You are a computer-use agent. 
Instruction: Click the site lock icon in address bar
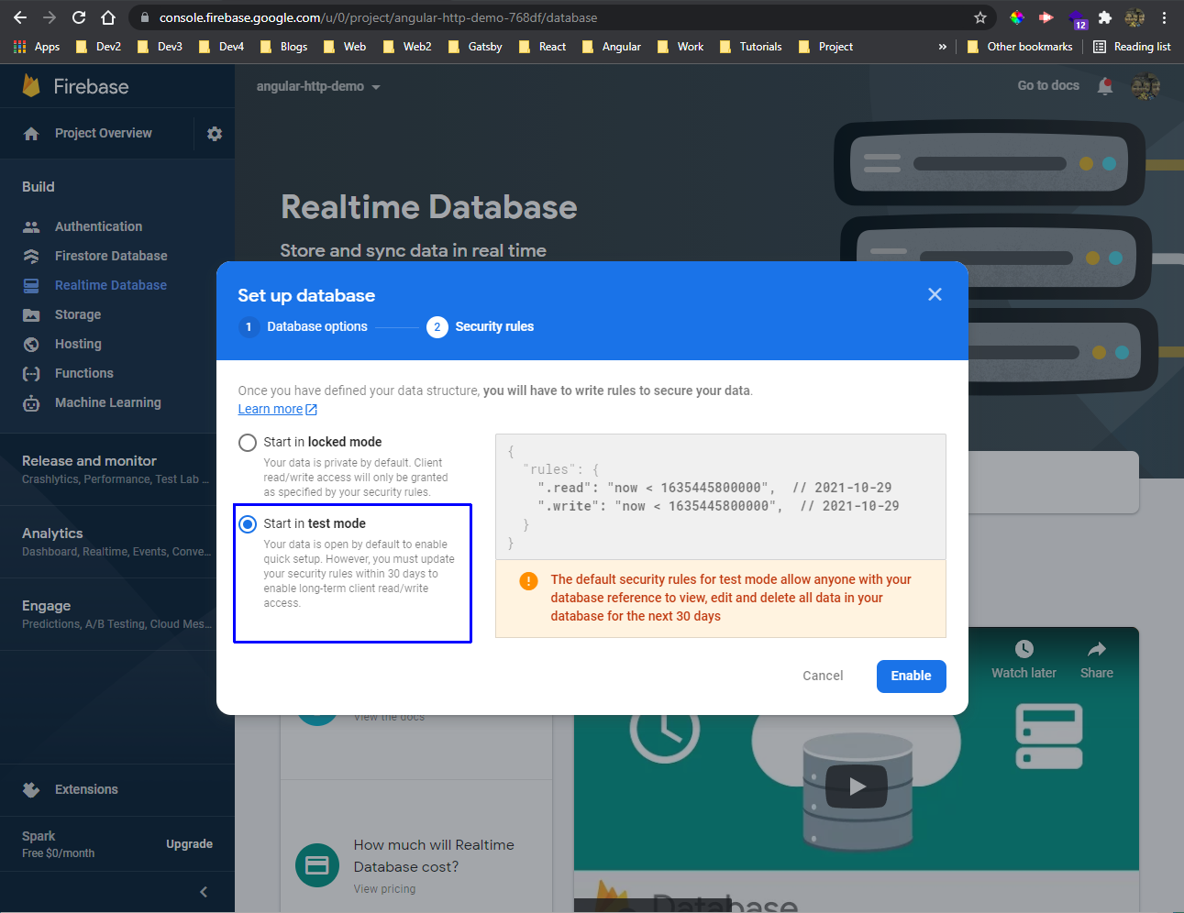point(144,17)
